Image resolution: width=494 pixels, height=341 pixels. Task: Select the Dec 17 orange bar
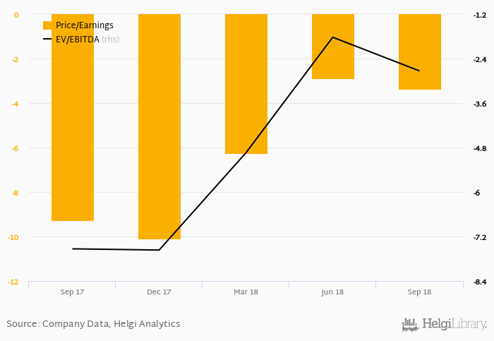[x=159, y=127]
